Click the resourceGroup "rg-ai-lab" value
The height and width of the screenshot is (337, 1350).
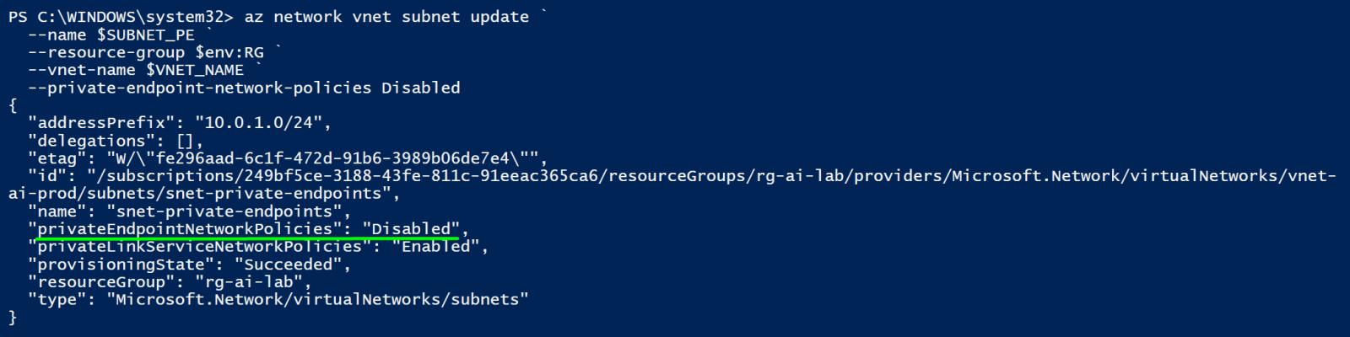pos(249,282)
